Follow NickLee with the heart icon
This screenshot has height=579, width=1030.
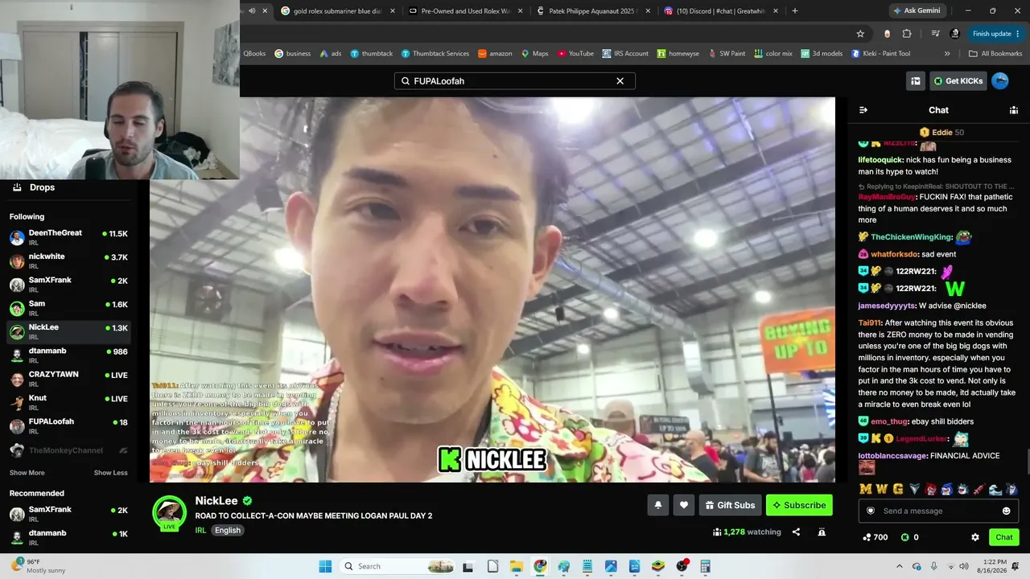coord(684,505)
